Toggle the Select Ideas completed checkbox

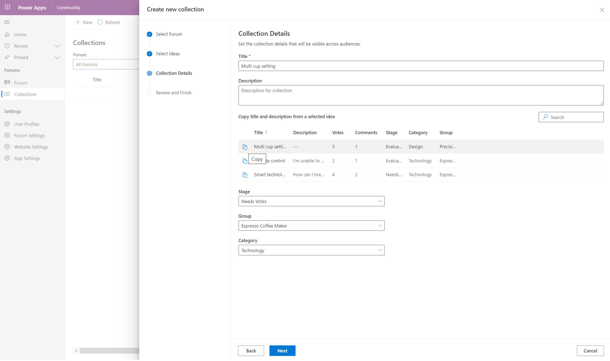pos(149,53)
